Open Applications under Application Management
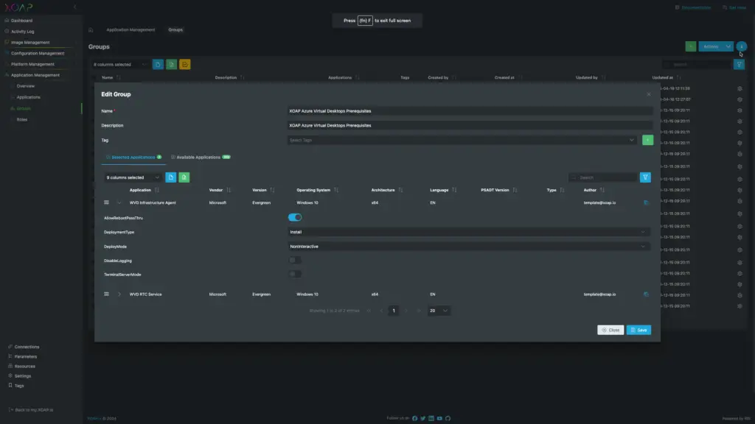The image size is (755, 424). [x=29, y=97]
